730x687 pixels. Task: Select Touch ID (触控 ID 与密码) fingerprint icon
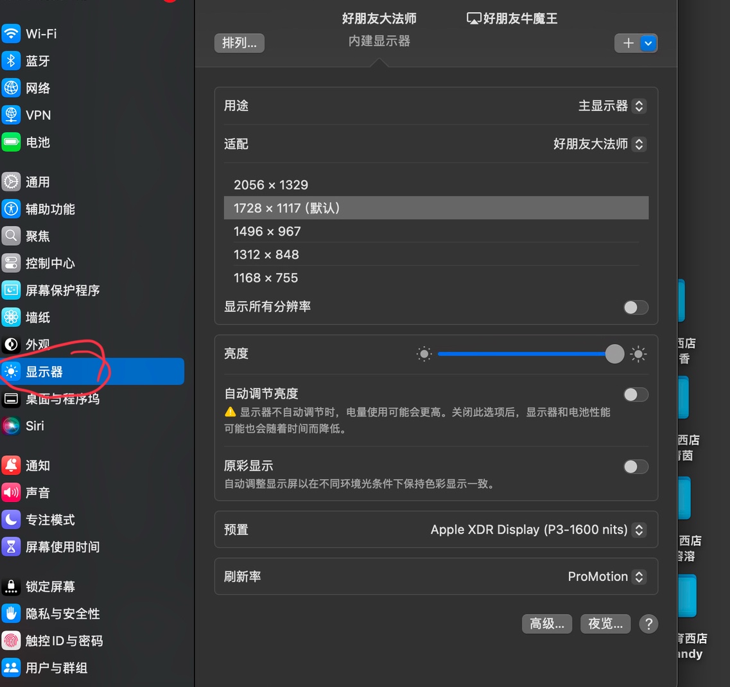pyautogui.click(x=11, y=641)
